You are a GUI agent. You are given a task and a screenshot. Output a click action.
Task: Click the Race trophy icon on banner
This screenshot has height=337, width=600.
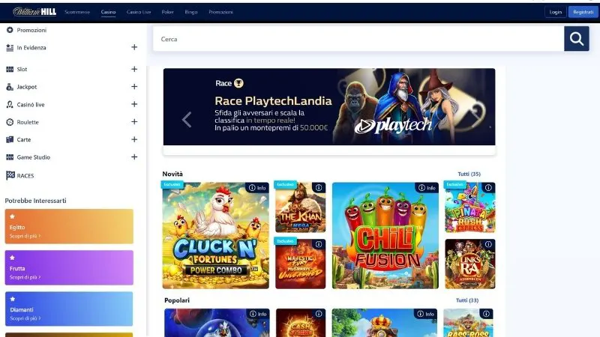(238, 83)
